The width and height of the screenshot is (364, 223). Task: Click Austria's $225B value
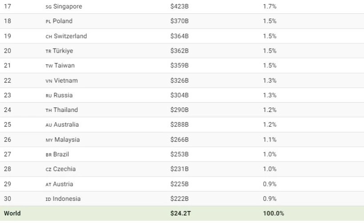pos(179,184)
